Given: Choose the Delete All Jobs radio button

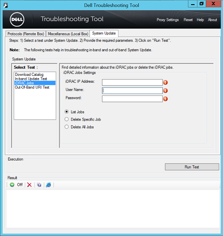Looking at the screenshot, I should pyautogui.click(x=67, y=127).
